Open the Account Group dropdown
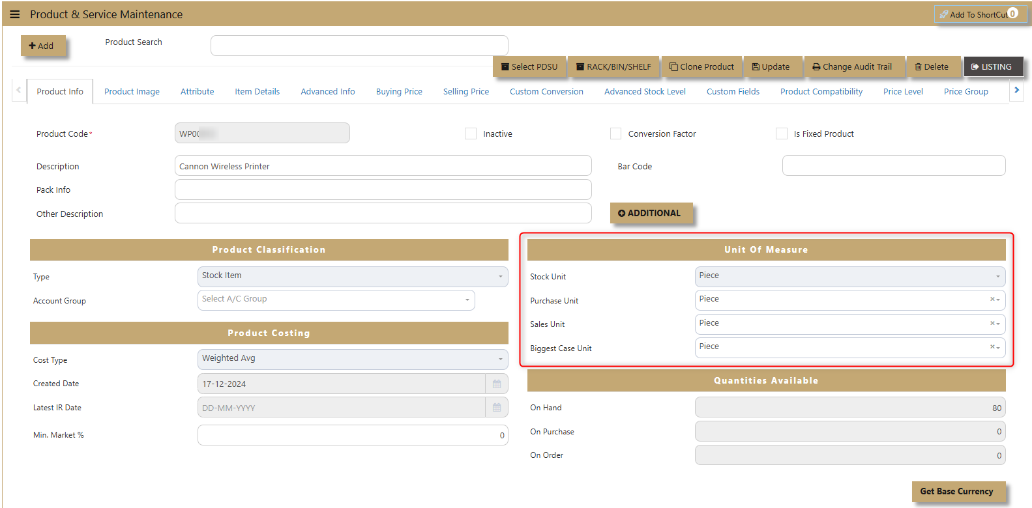 pyautogui.click(x=336, y=300)
